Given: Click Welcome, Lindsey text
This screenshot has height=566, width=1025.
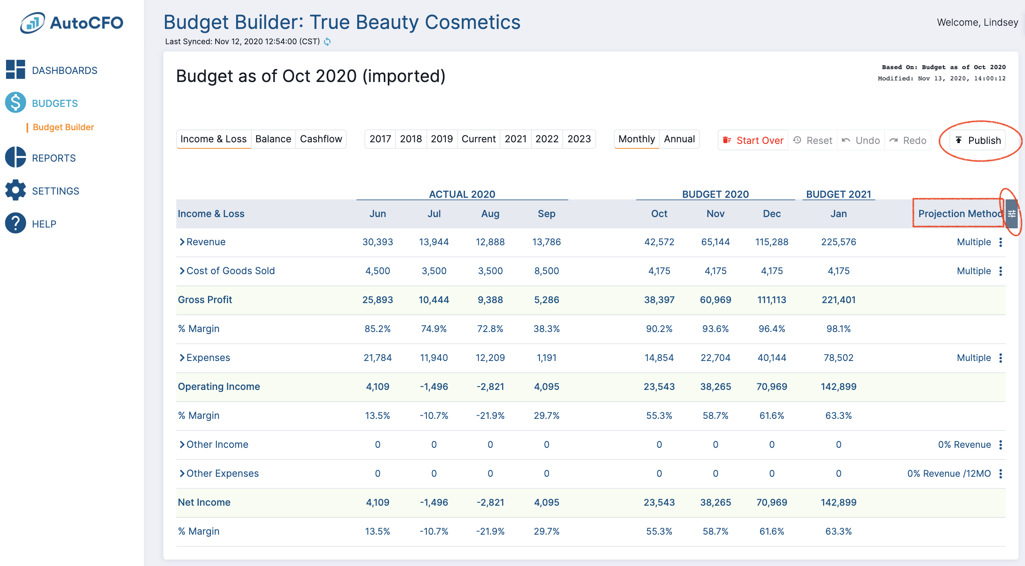Looking at the screenshot, I should coord(978,23).
